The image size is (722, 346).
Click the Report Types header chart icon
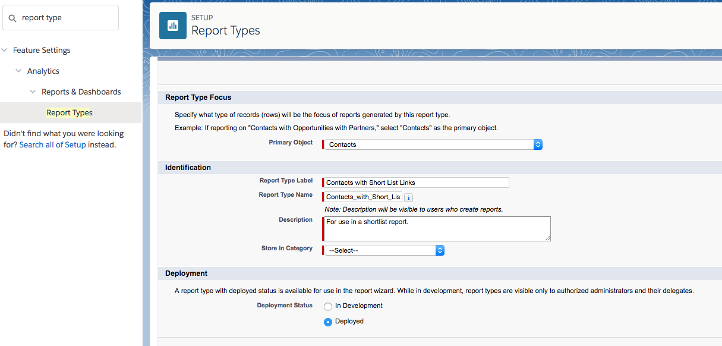click(x=173, y=26)
